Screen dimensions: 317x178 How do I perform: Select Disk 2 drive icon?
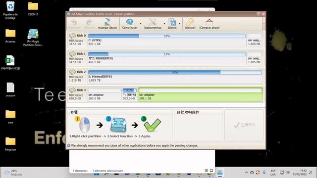coord(72,72)
